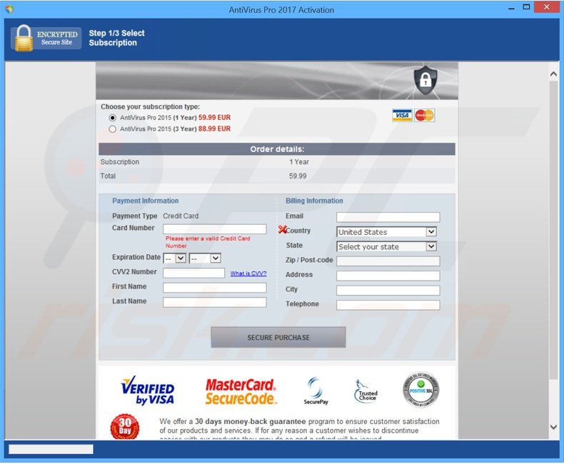The image size is (564, 464).
Task: Click the Verified by Visa logo
Action: tap(148, 390)
